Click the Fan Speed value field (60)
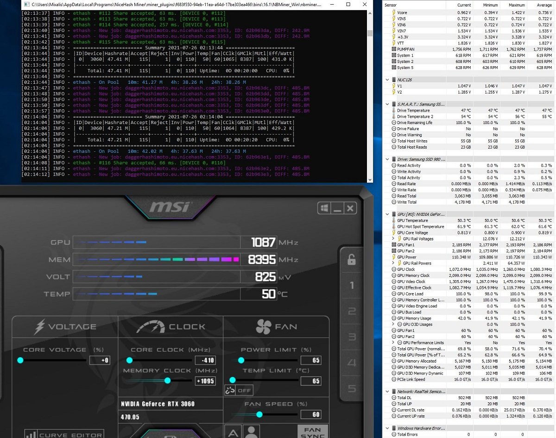The width and height of the screenshot is (556, 438). click(x=311, y=415)
